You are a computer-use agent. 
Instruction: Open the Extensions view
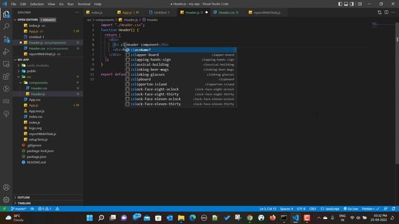(6, 77)
